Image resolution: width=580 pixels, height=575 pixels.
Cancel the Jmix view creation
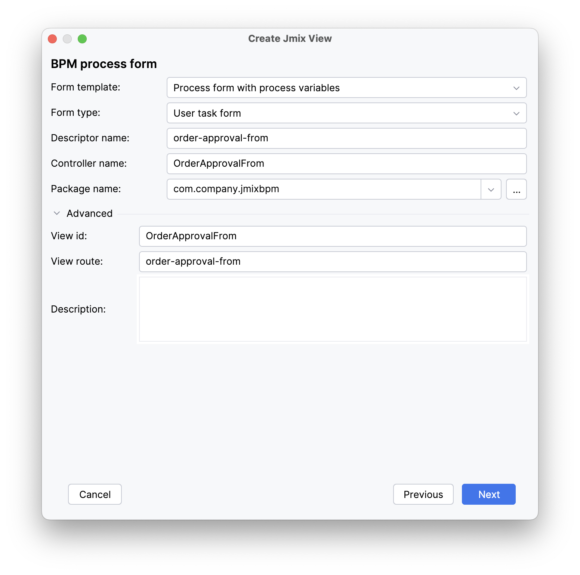point(95,494)
